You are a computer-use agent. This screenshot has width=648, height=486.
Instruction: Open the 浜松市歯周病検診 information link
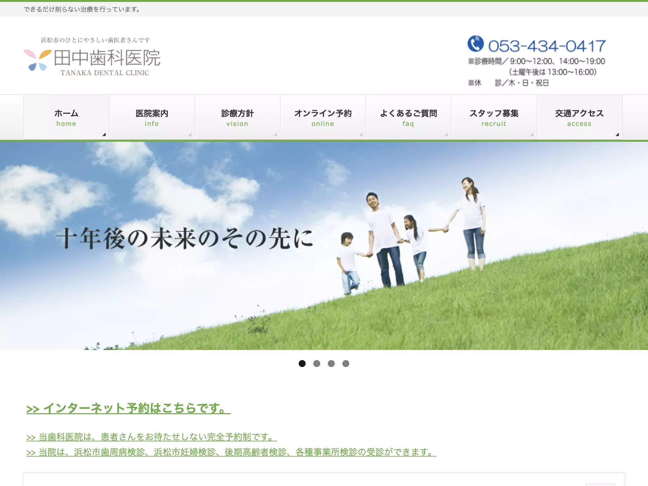pos(231,452)
